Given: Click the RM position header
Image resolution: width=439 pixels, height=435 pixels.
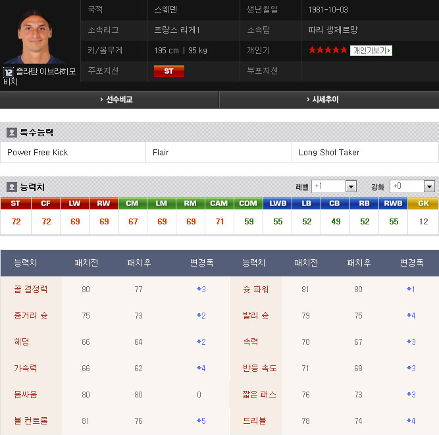Looking at the screenshot, I should point(190,203).
